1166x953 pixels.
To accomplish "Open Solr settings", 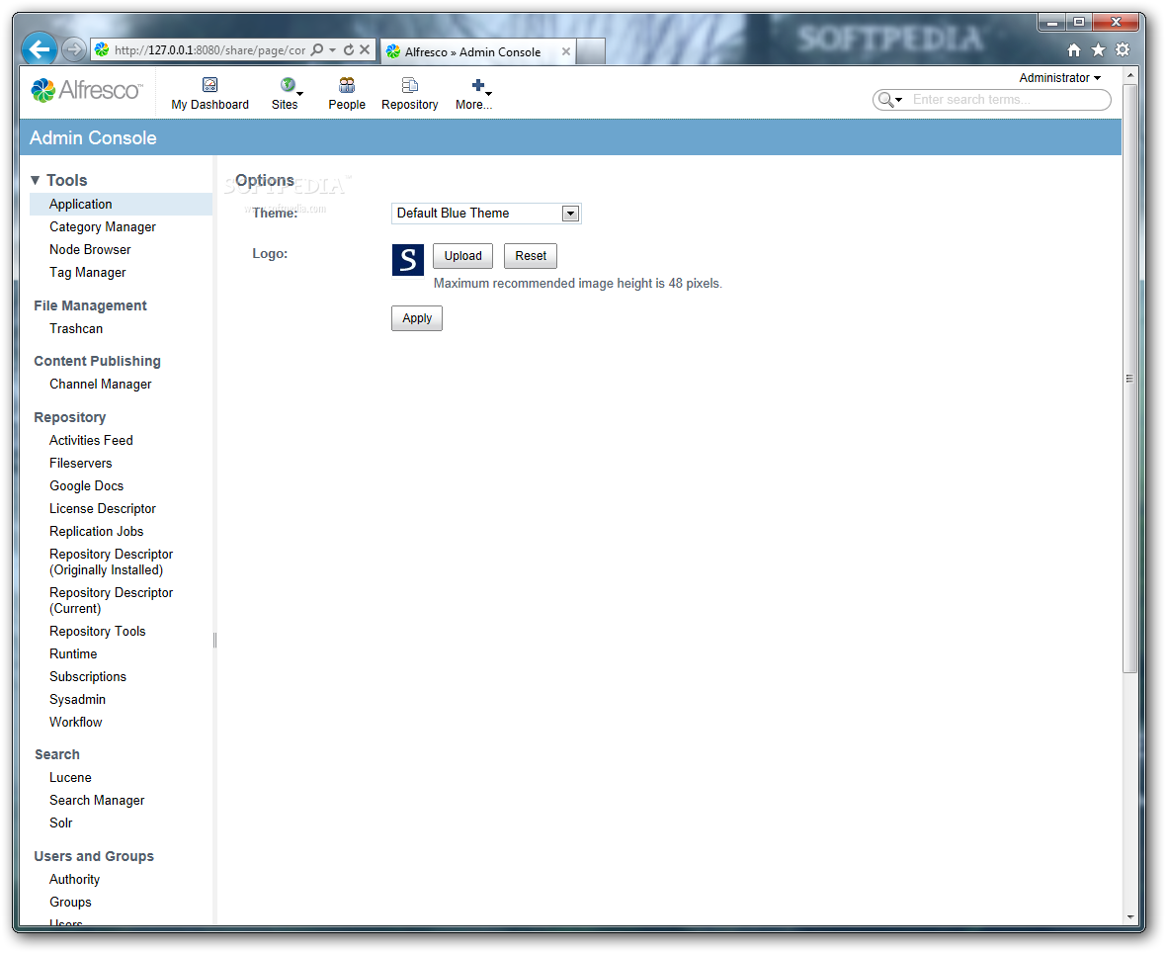I will (61, 823).
